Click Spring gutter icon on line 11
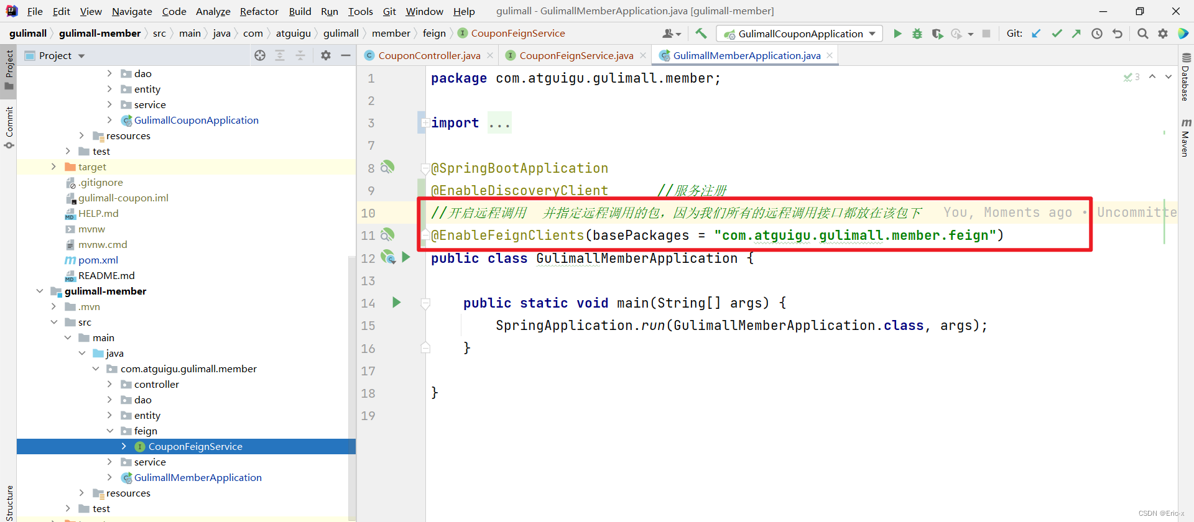 point(387,235)
